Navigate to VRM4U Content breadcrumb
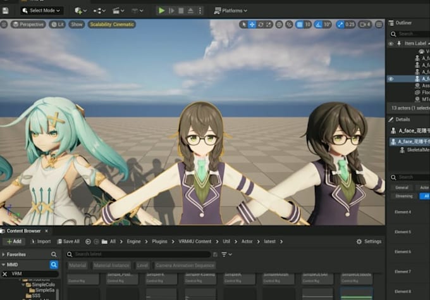This screenshot has width=430, height=300. (x=195, y=242)
